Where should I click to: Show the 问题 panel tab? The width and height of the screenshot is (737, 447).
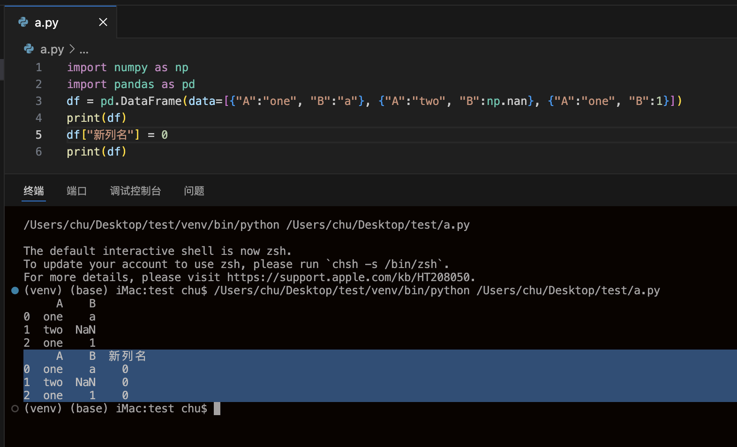pyautogui.click(x=194, y=191)
